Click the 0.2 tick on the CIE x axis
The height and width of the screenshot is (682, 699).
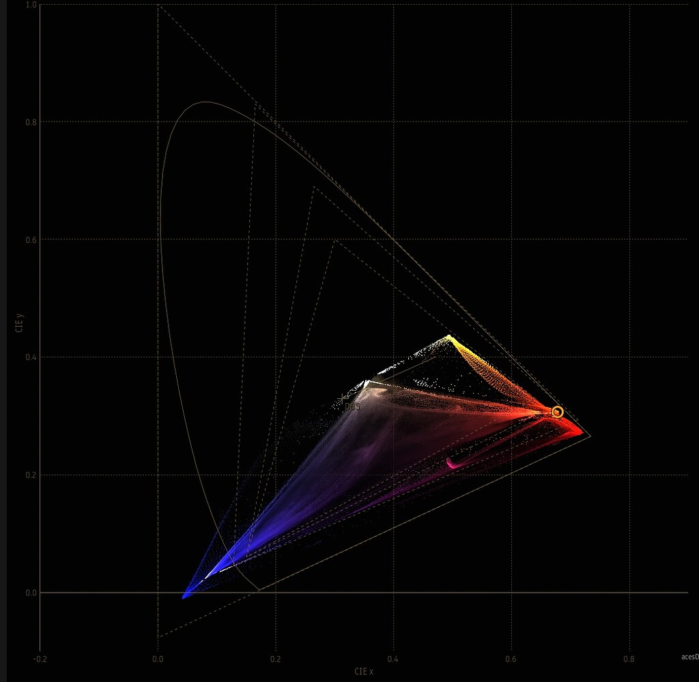click(x=276, y=659)
